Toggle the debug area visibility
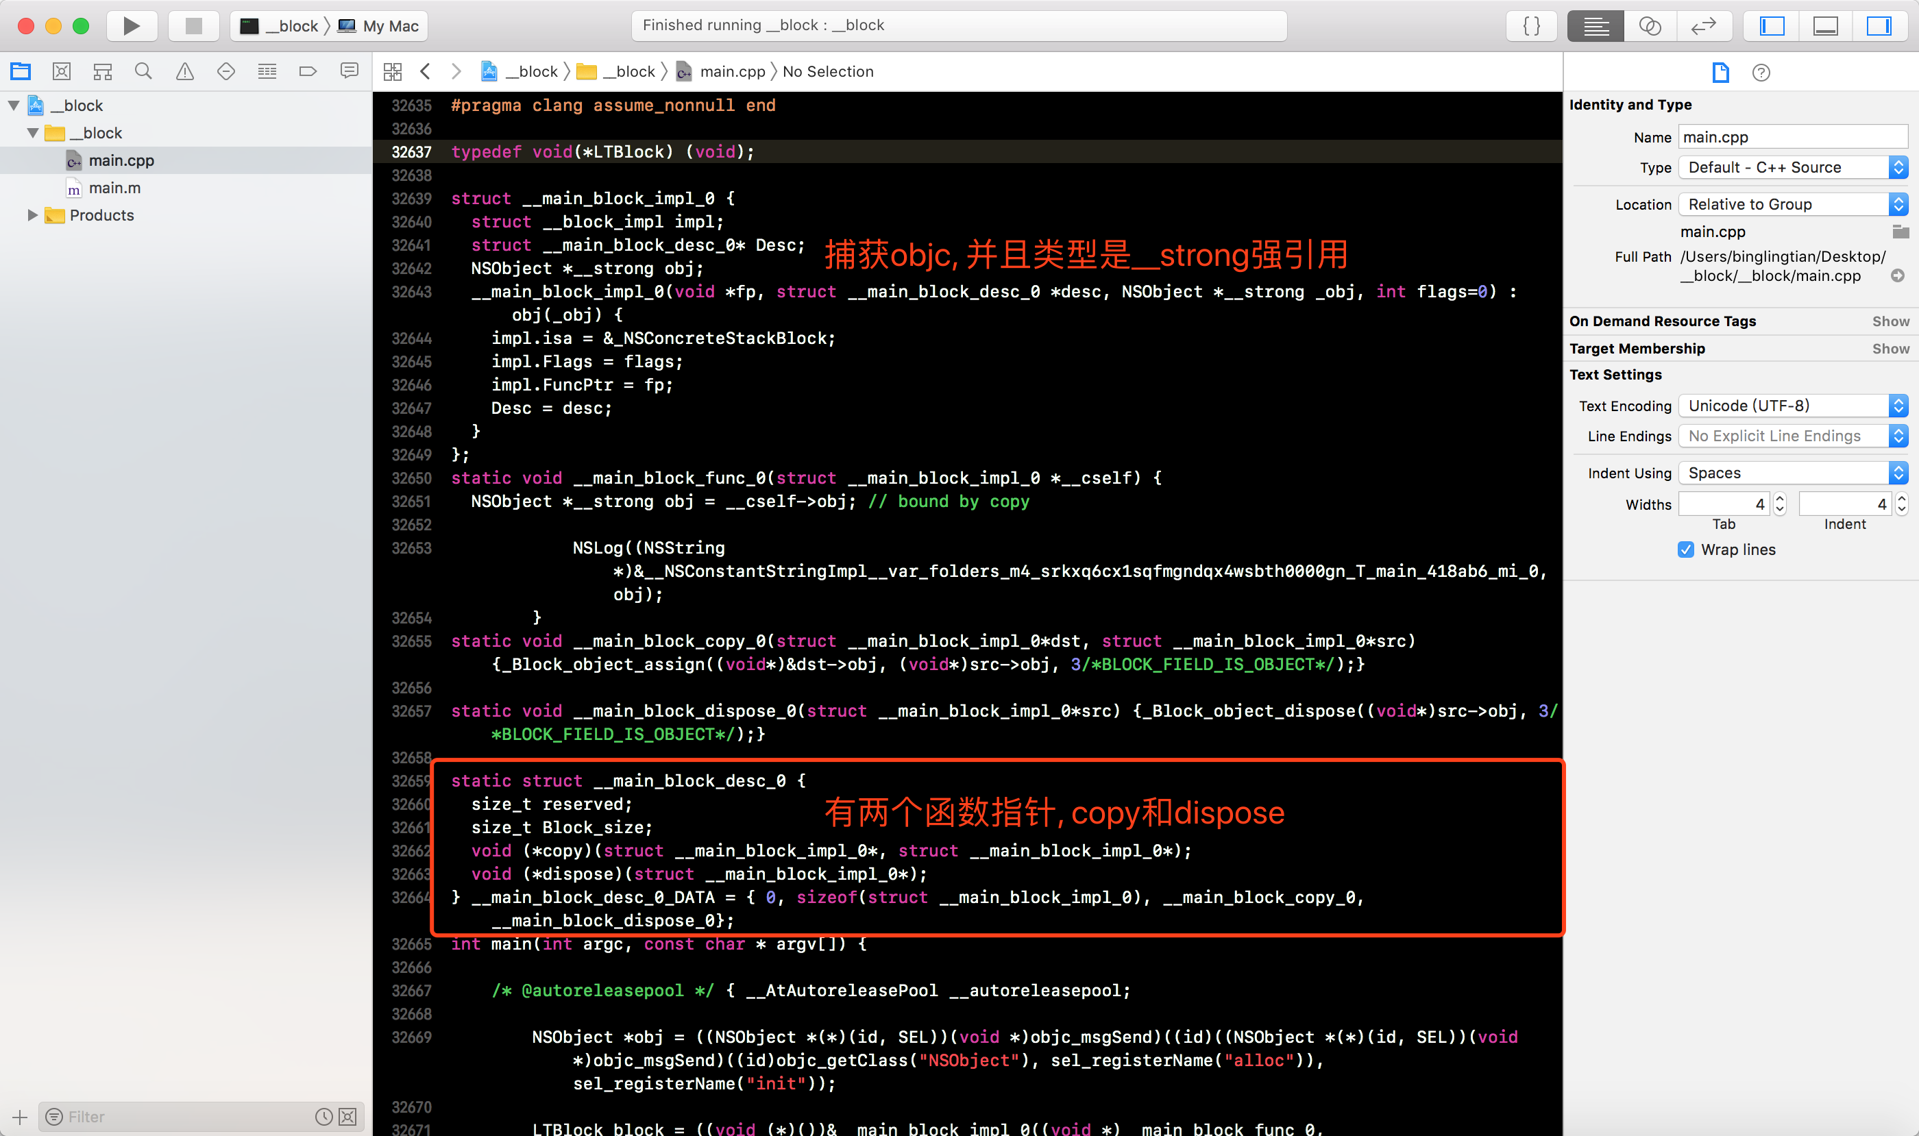Image resolution: width=1919 pixels, height=1136 pixels. [x=1826, y=26]
